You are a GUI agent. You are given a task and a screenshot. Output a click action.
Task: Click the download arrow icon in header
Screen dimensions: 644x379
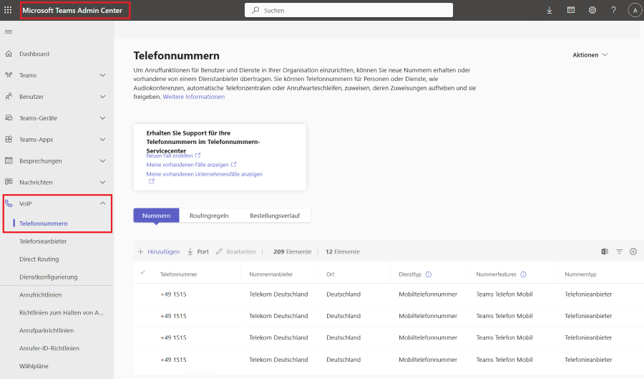point(549,10)
